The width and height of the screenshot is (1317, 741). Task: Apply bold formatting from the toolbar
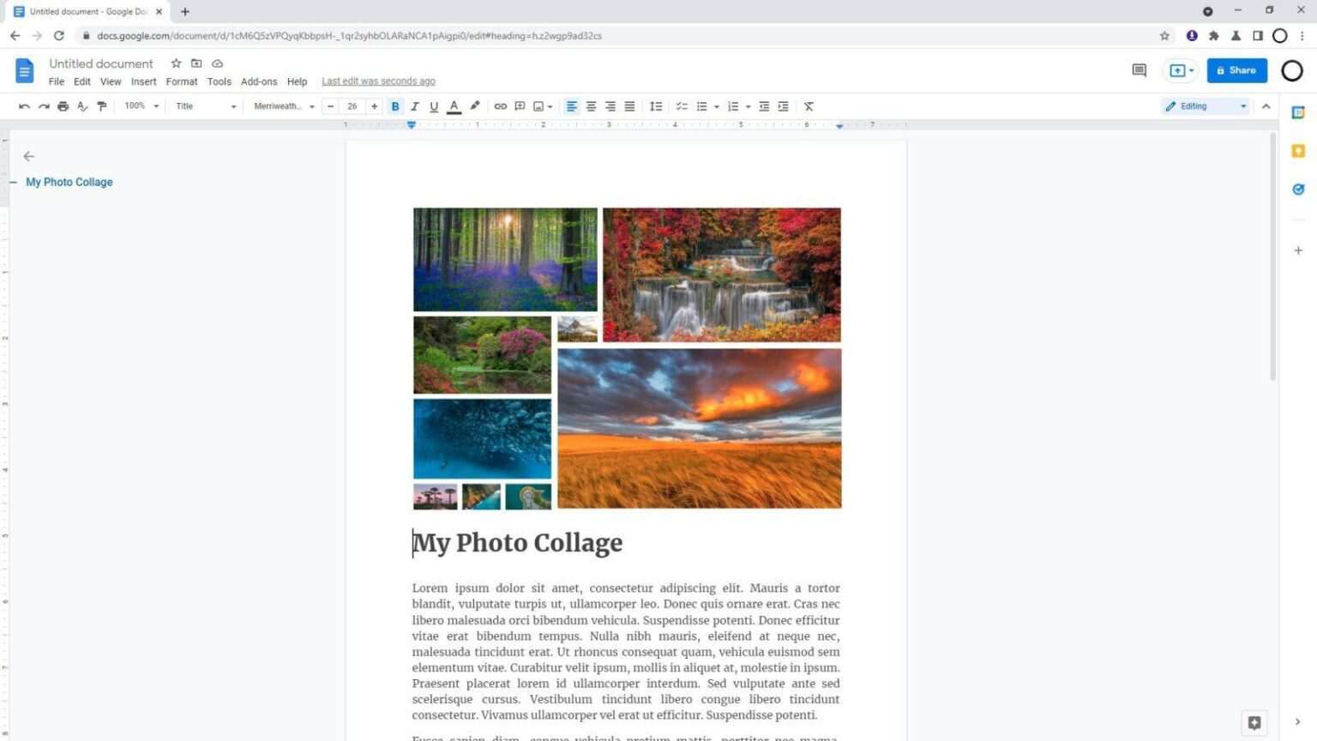(394, 105)
